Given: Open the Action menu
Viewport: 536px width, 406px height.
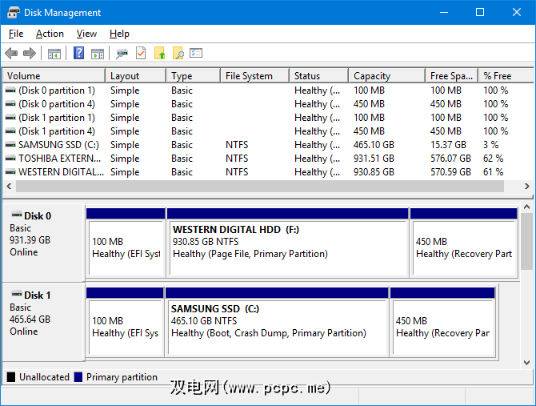Looking at the screenshot, I should (x=50, y=34).
